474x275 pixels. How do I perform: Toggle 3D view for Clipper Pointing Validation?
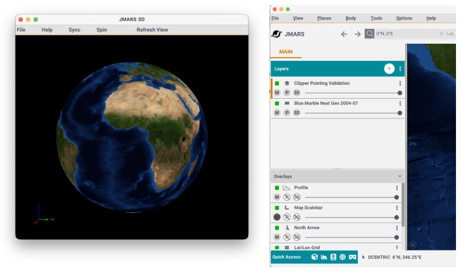(x=297, y=93)
